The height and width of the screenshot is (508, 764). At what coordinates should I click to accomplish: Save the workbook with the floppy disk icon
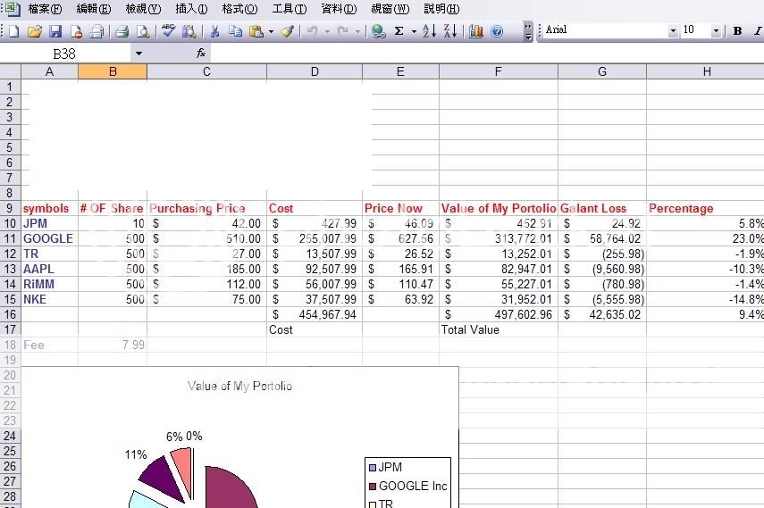tap(55, 31)
